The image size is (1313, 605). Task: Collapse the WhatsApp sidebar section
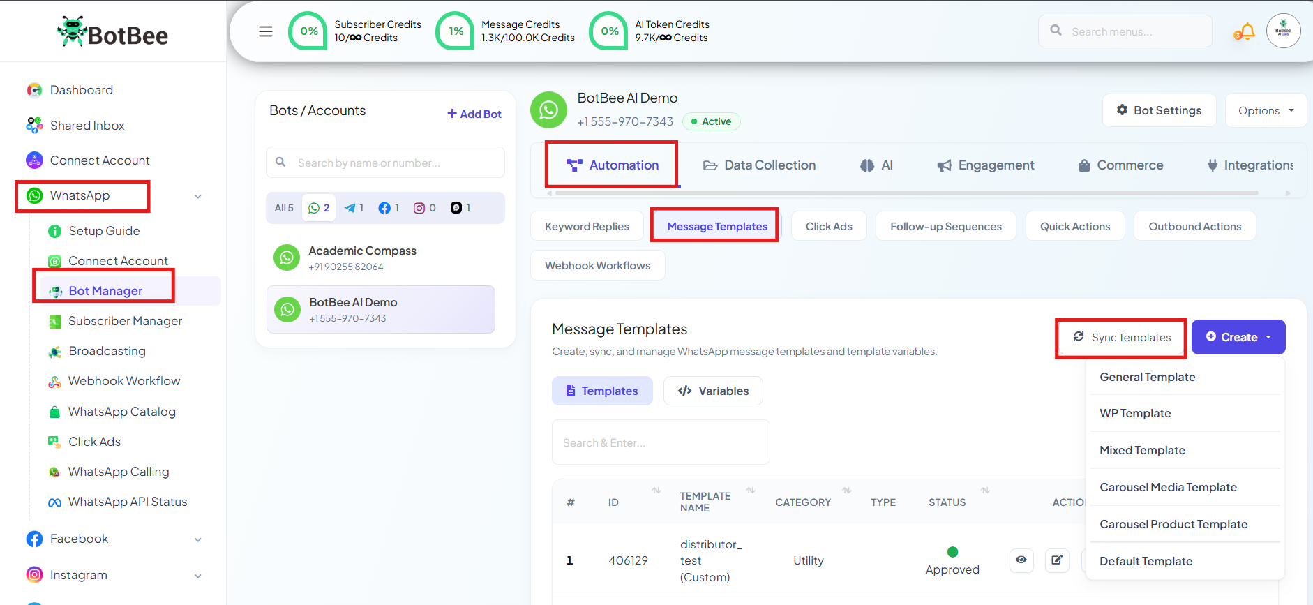click(x=198, y=196)
